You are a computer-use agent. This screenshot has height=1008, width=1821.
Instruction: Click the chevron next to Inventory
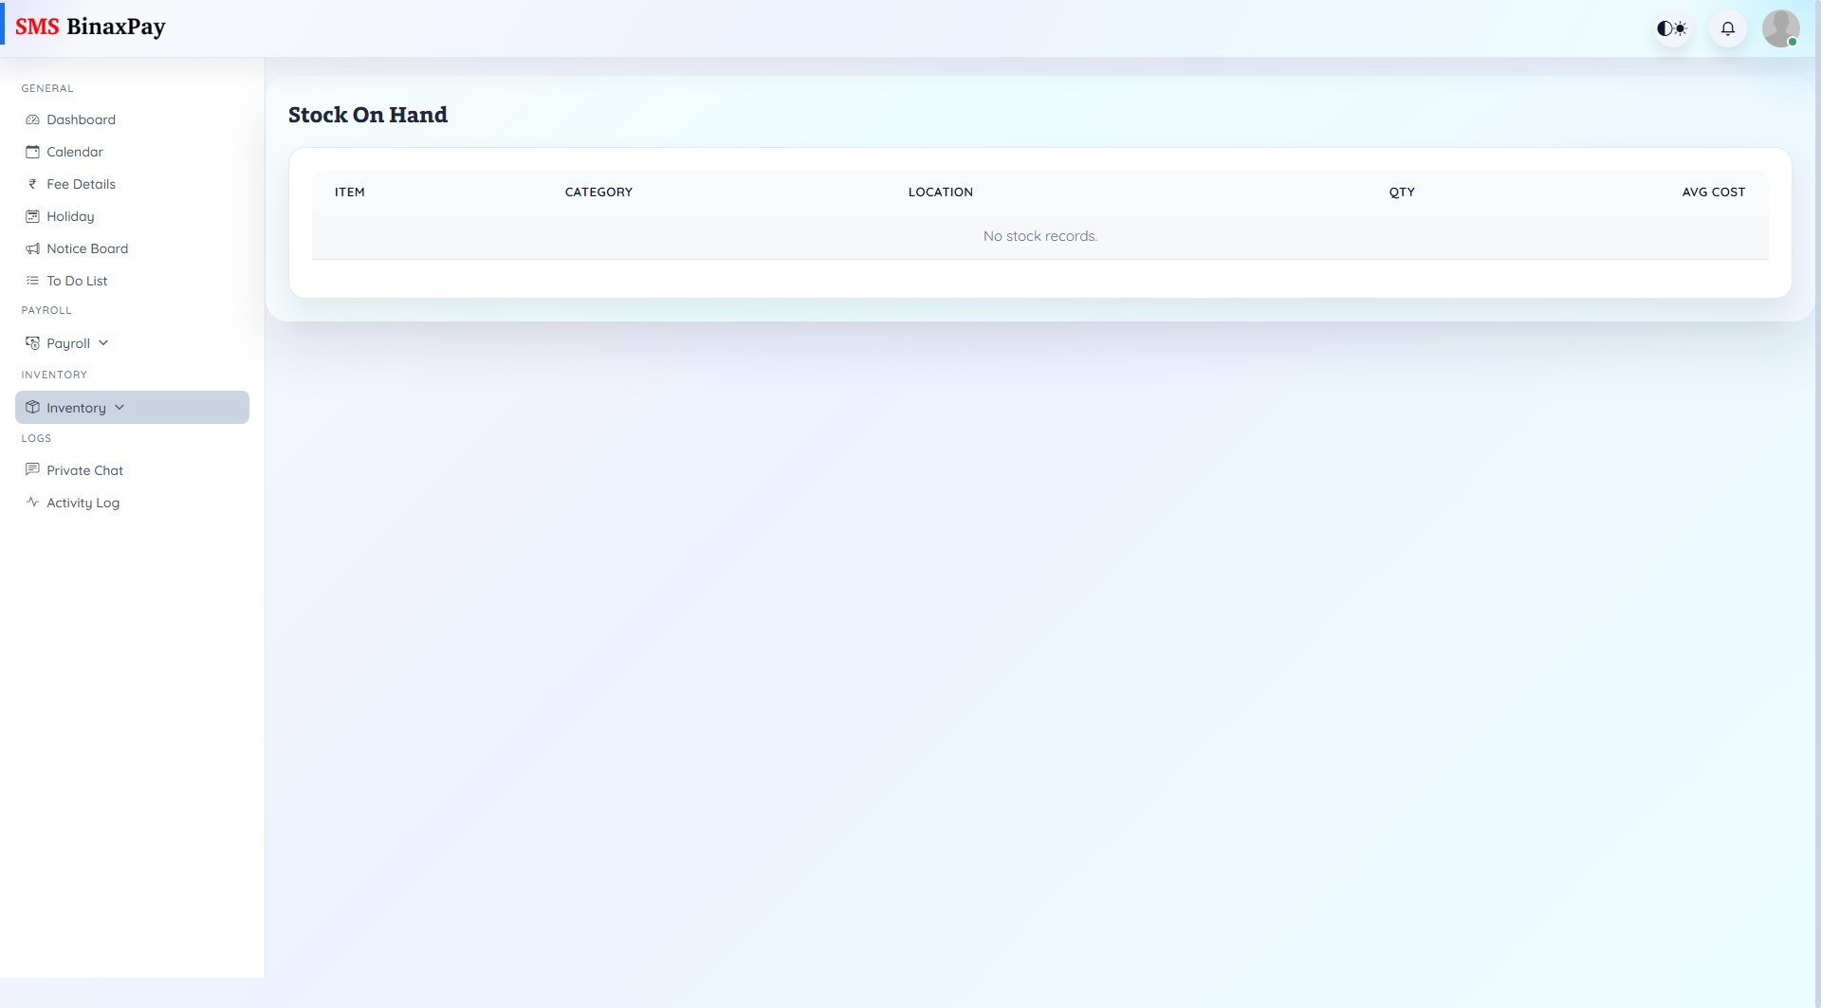click(120, 407)
